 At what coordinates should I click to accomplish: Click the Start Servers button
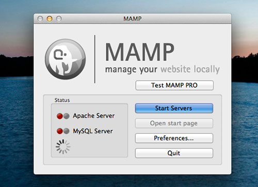point(174,108)
